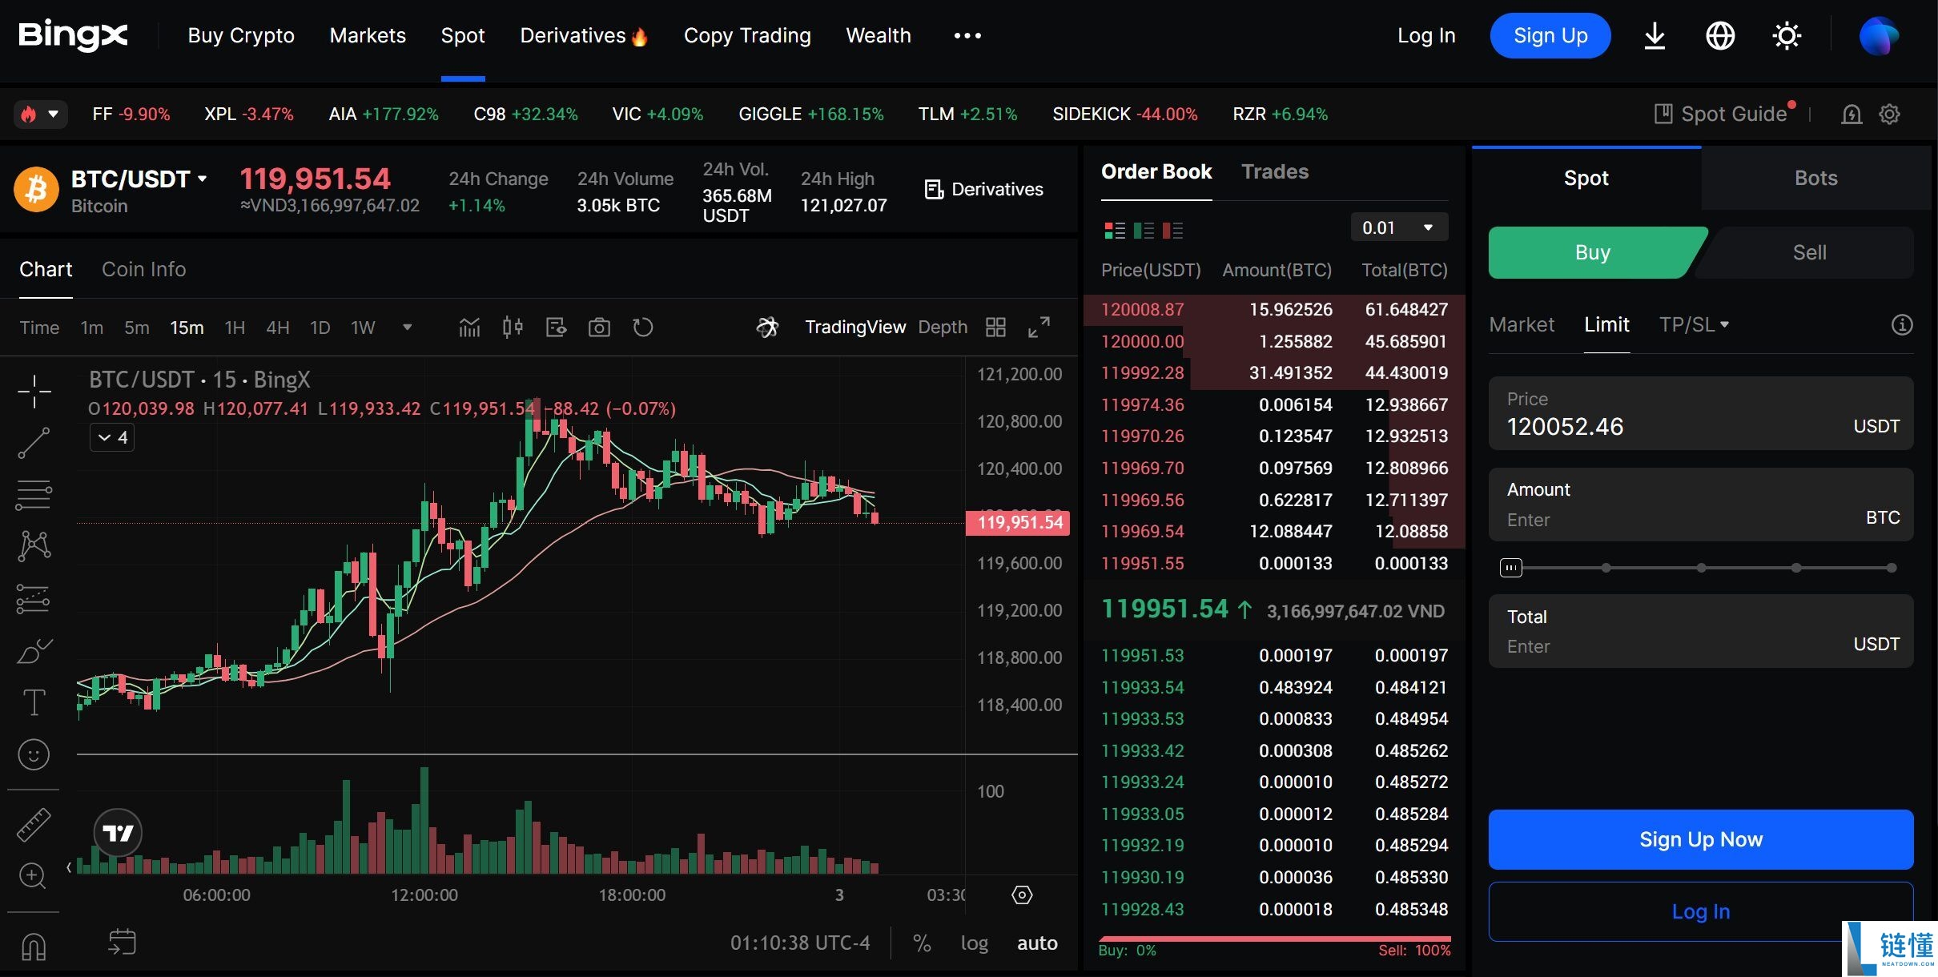Open Copy Trading menu
Image resolution: width=1938 pixels, height=977 pixels.
pos(747,35)
